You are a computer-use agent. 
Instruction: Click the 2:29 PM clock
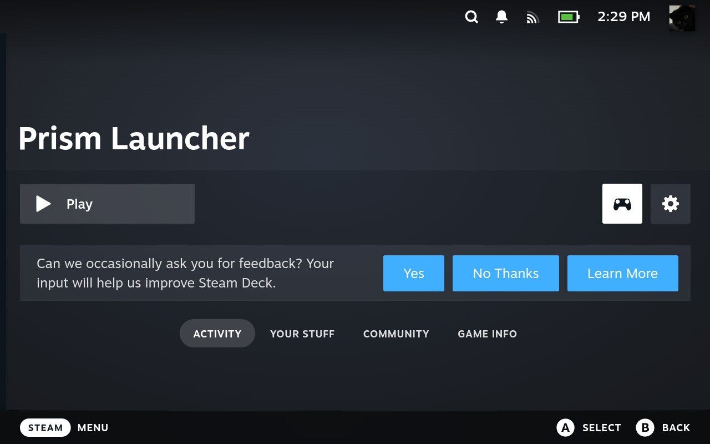coord(624,17)
